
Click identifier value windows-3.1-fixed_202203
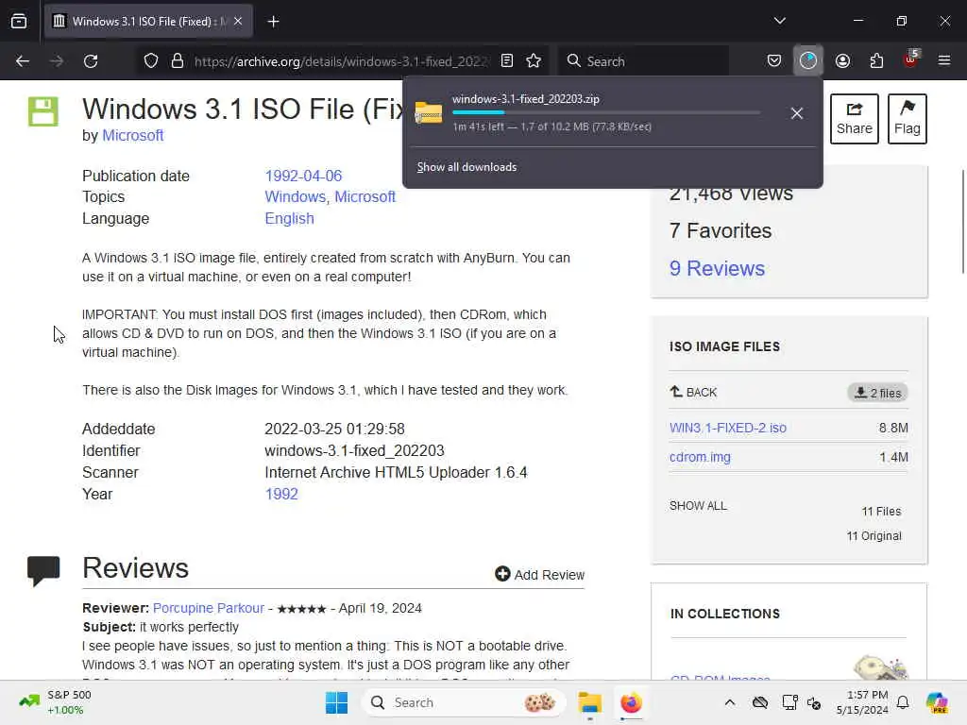(355, 450)
